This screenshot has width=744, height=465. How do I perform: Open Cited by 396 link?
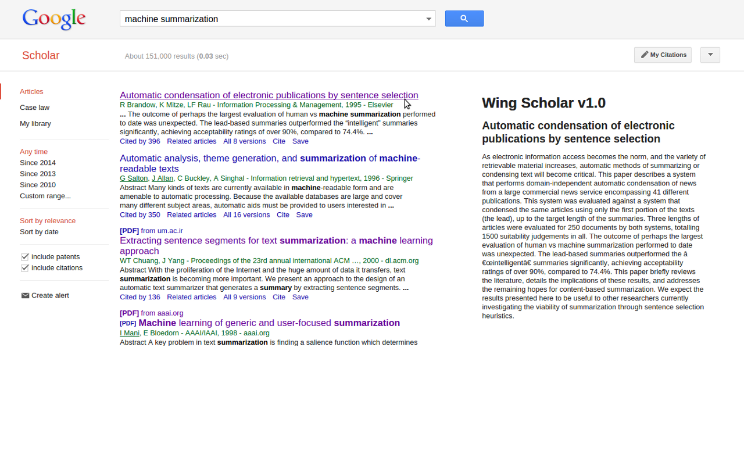coord(140,141)
